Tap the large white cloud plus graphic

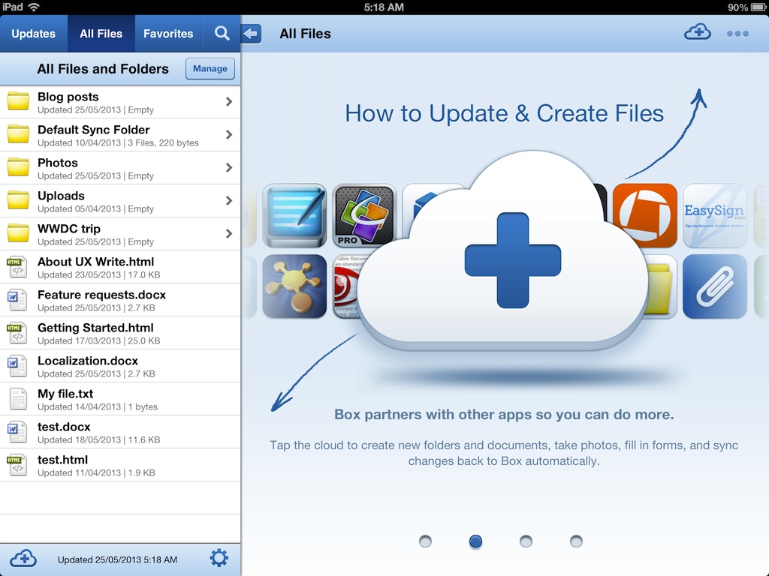click(x=504, y=252)
